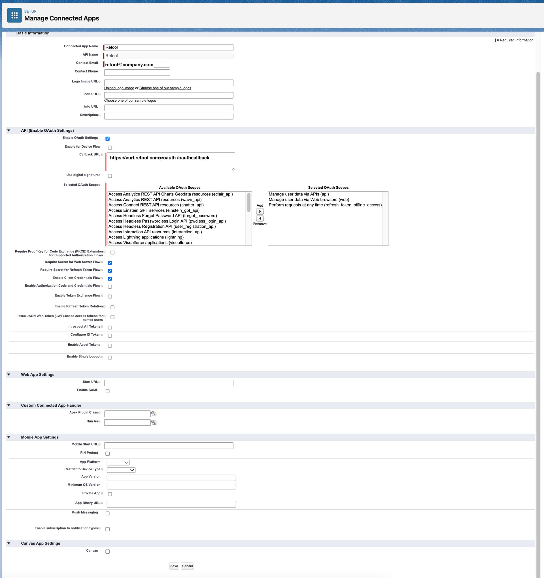544x578 pixels.
Task: Toggle Enable Client Credentials Flow checkbox
Action: 110,279
